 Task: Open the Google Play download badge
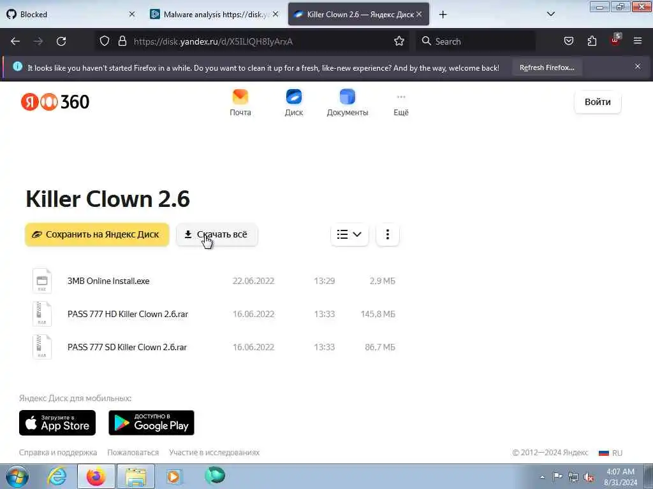(x=151, y=423)
